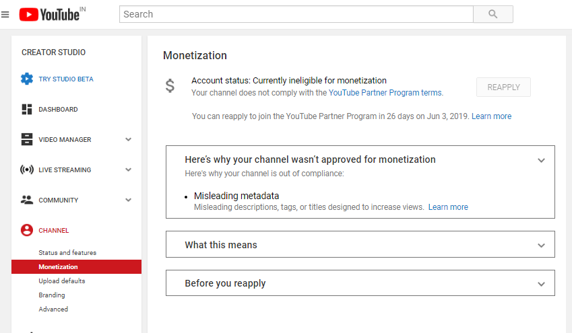Viewport: 572px width, 333px height.
Task: Go to Dashboard
Action: pyautogui.click(x=58, y=109)
